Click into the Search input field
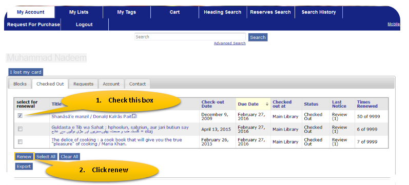The height and width of the screenshot is (185, 409). (190, 37)
